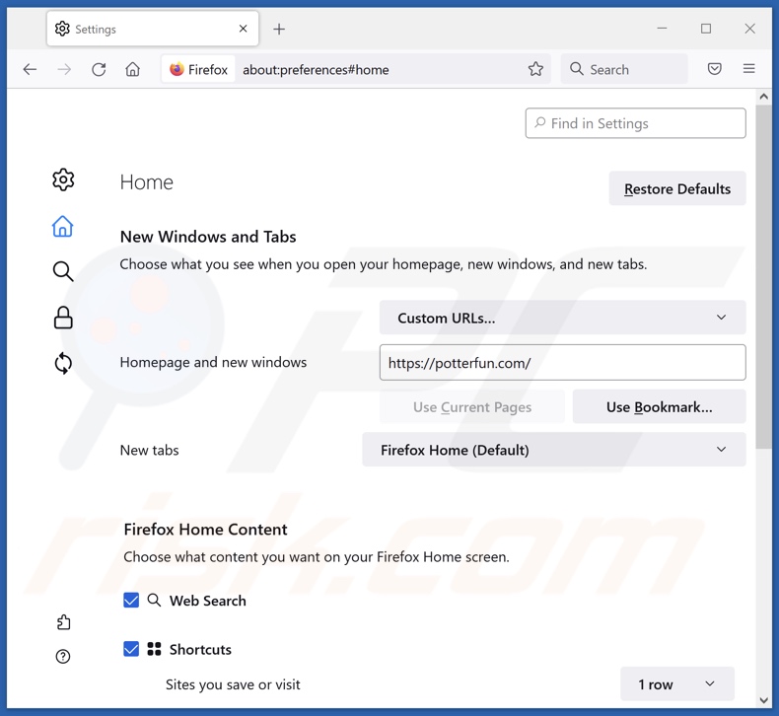Click the toolbar Search field
This screenshot has width=779, height=716.
pos(624,69)
